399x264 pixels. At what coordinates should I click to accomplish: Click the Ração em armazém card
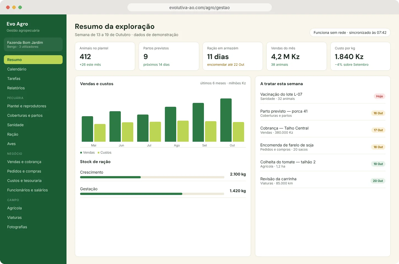(233, 56)
